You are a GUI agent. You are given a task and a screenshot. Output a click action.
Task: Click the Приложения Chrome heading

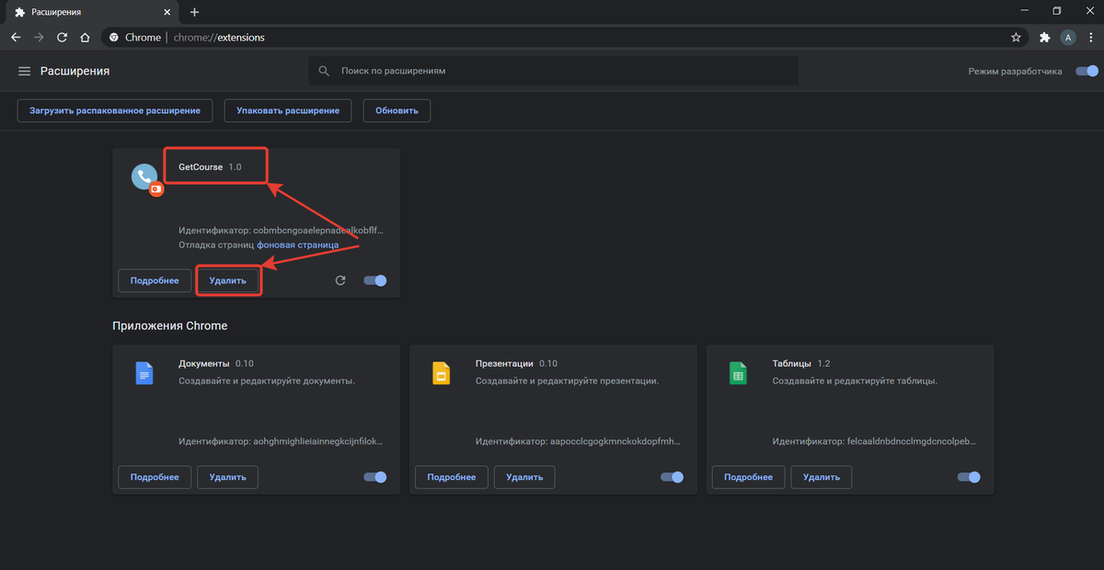(170, 325)
